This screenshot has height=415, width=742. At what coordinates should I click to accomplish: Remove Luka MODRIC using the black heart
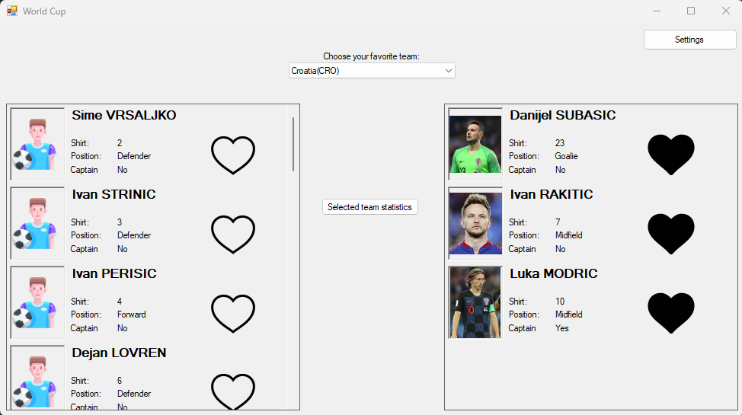point(671,313)
